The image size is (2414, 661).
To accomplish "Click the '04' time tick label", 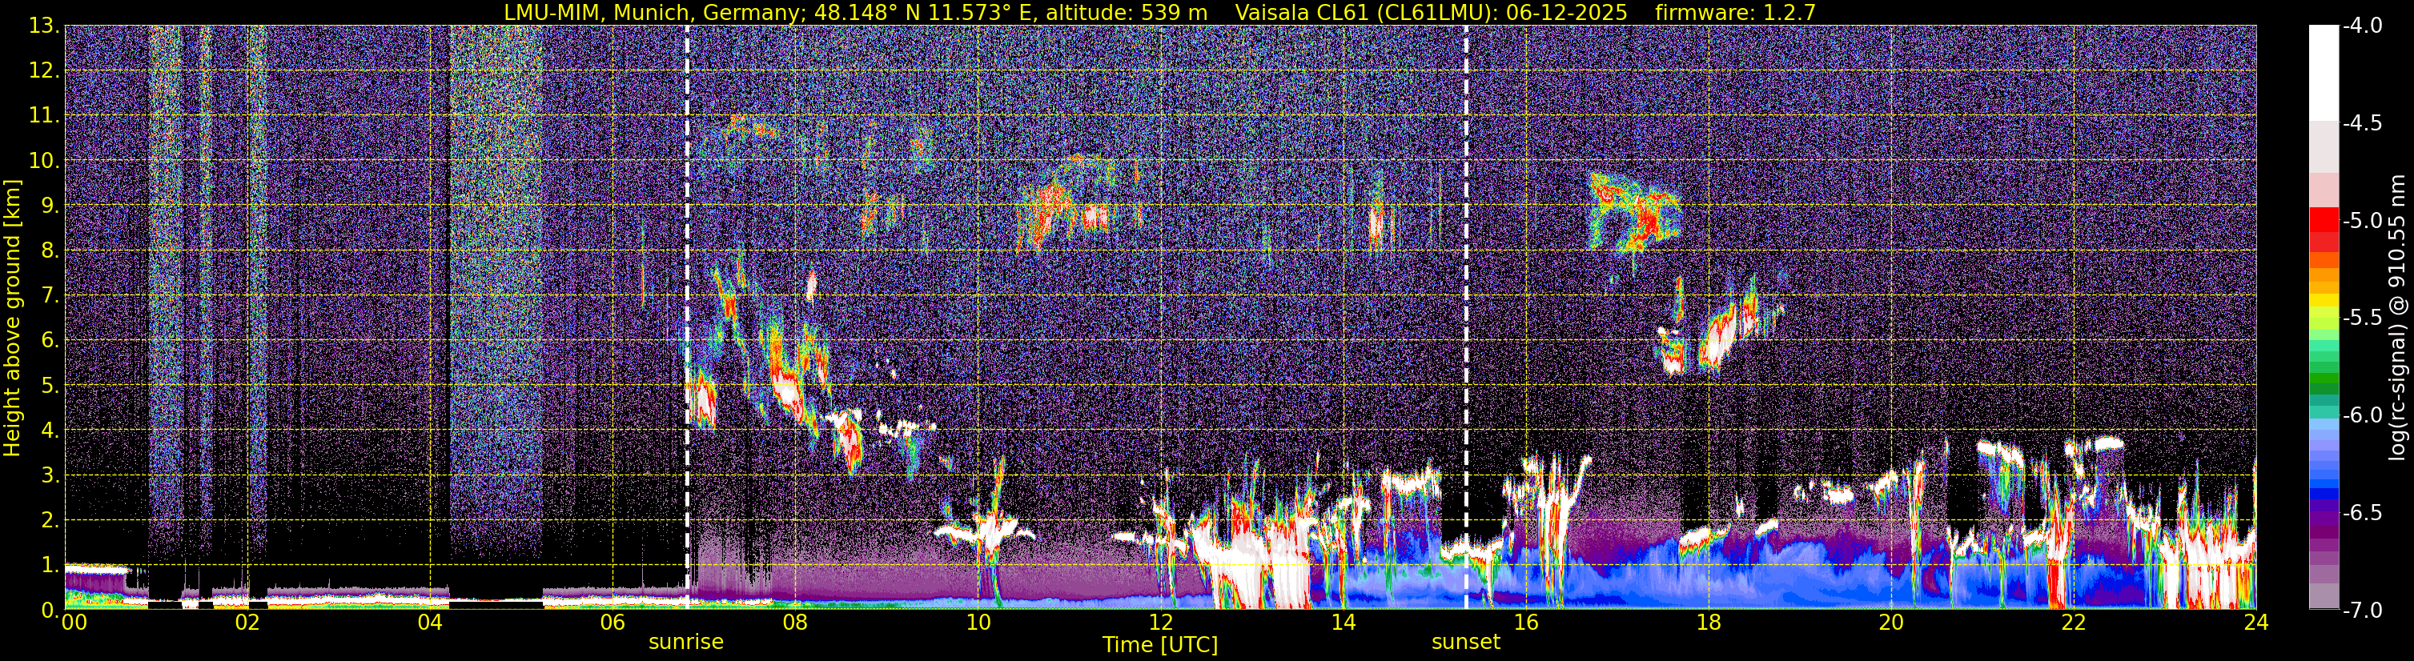I will click(430, 623).
